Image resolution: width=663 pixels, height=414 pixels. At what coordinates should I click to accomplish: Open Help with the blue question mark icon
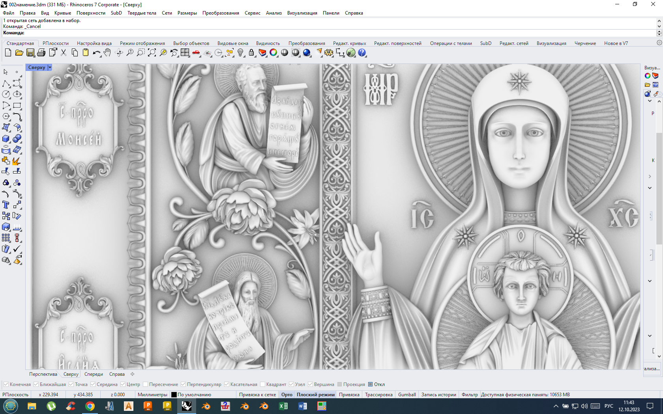tap(362, 52)
